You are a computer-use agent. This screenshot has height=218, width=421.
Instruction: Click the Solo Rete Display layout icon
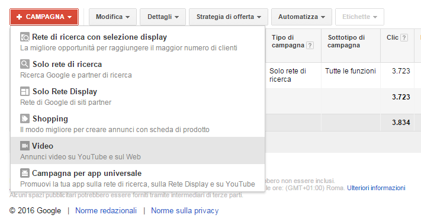coord(25,92)
